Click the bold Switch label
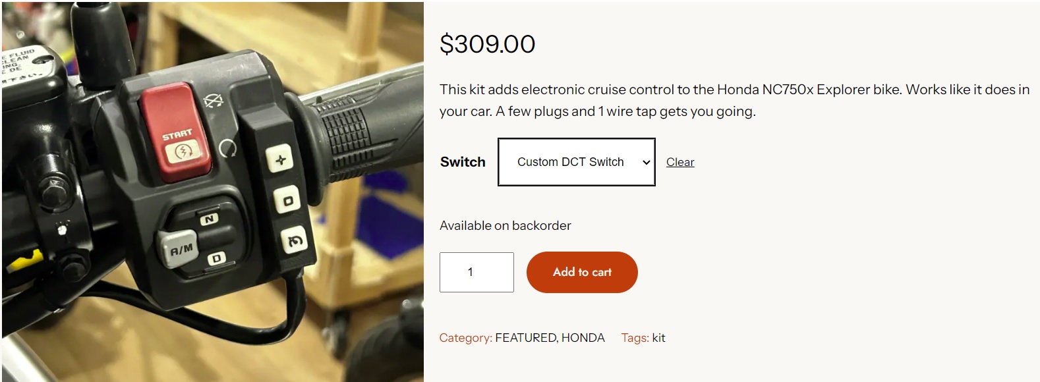 pyautogui.click(x=462, y=162)
